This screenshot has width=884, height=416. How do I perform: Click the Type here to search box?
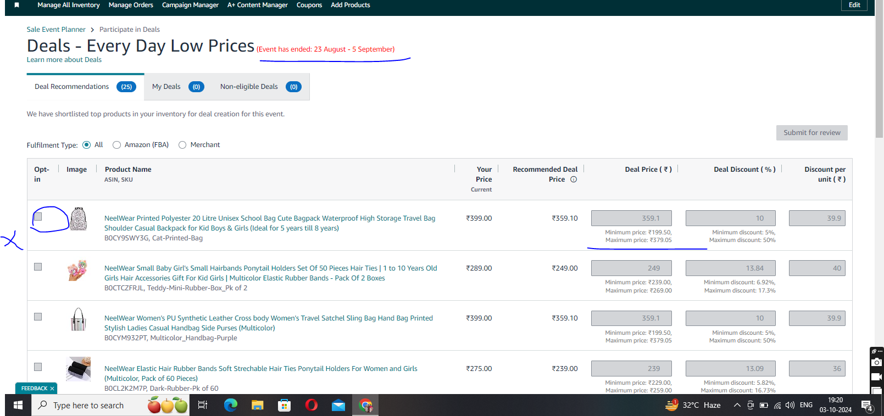(110, 405)
